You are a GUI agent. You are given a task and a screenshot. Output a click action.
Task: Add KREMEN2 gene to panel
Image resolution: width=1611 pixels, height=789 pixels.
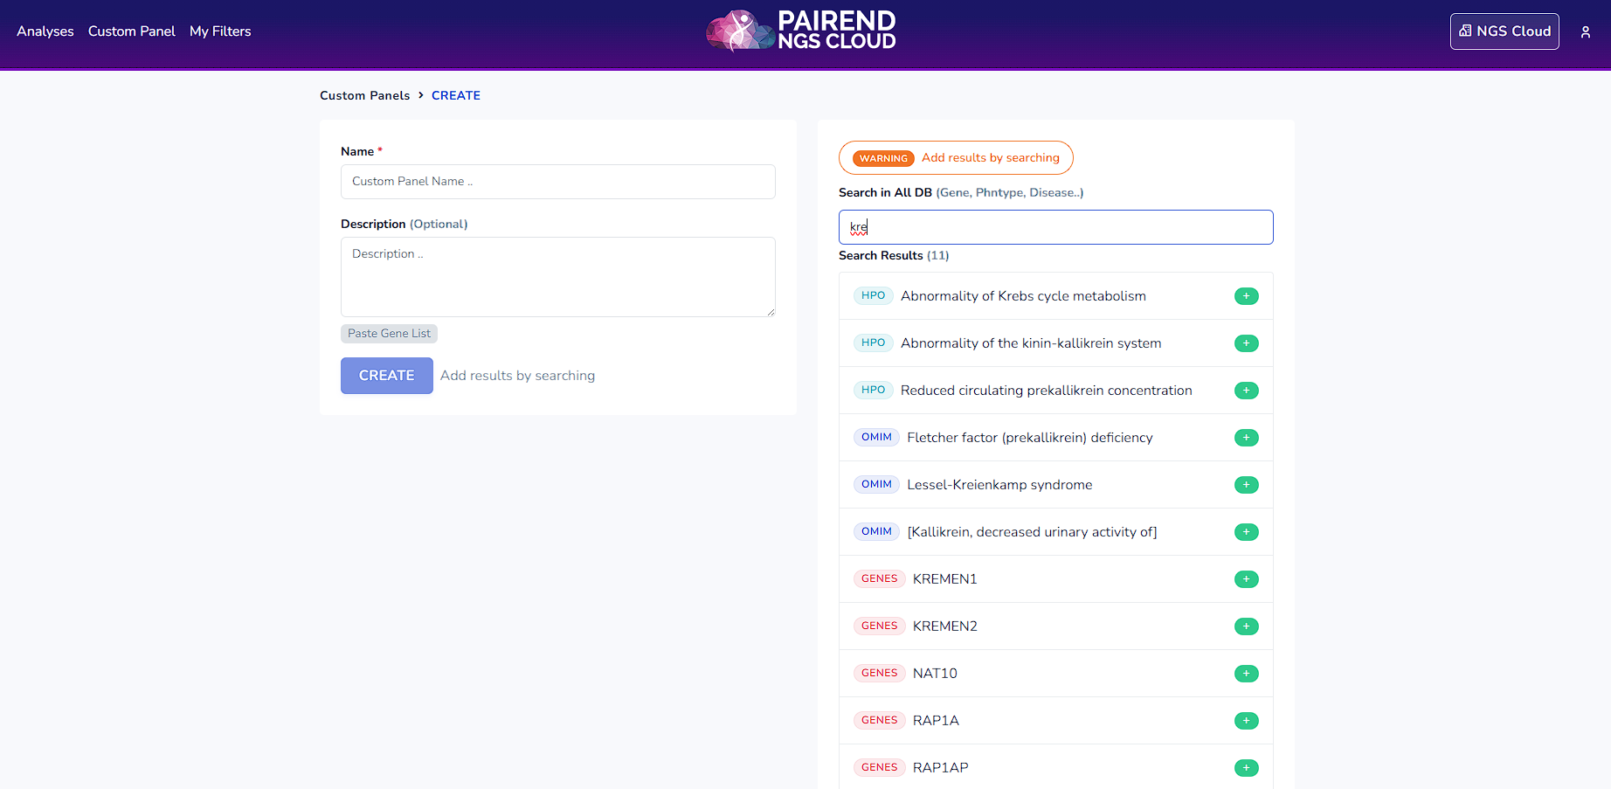tap(1246, 626)
